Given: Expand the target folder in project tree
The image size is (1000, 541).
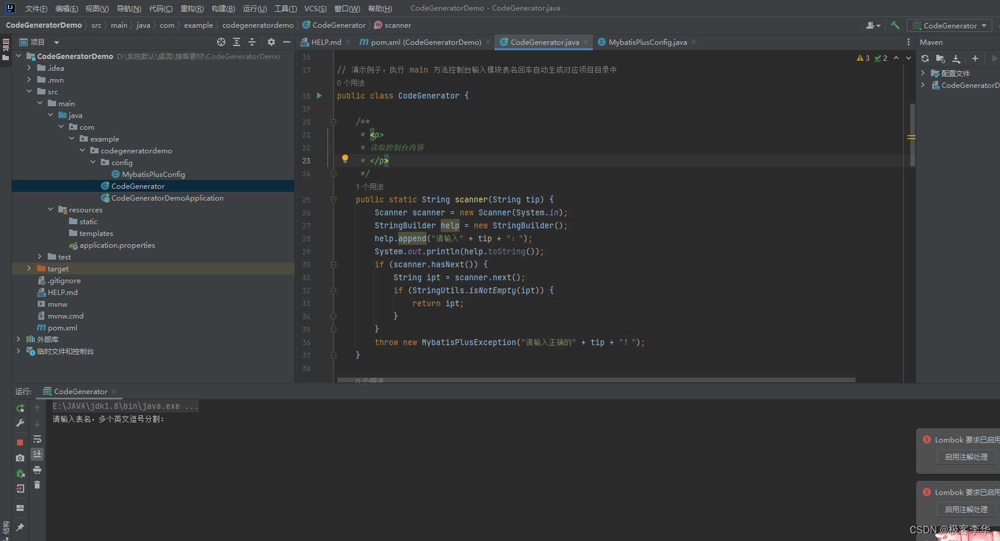Looking at the screenshot, I should tap(29, 268).
